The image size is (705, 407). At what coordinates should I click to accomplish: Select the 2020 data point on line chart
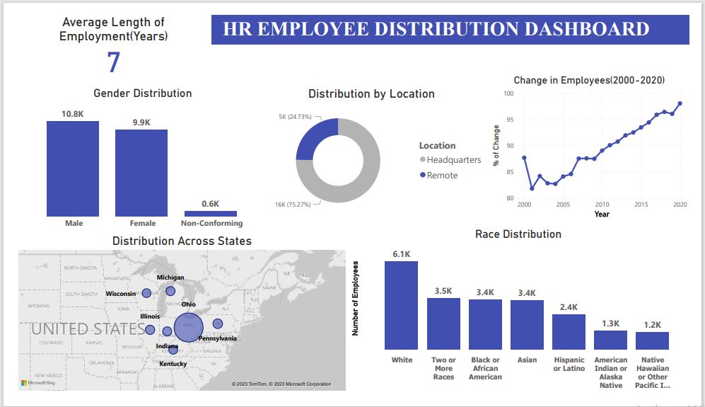[680, 103]
